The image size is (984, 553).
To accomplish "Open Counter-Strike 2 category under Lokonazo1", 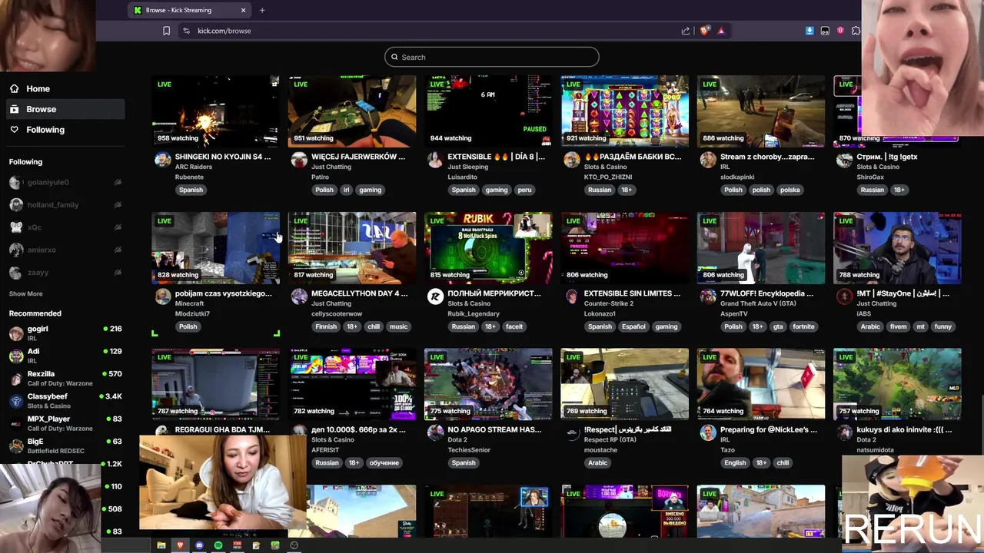I will (609, 303).
